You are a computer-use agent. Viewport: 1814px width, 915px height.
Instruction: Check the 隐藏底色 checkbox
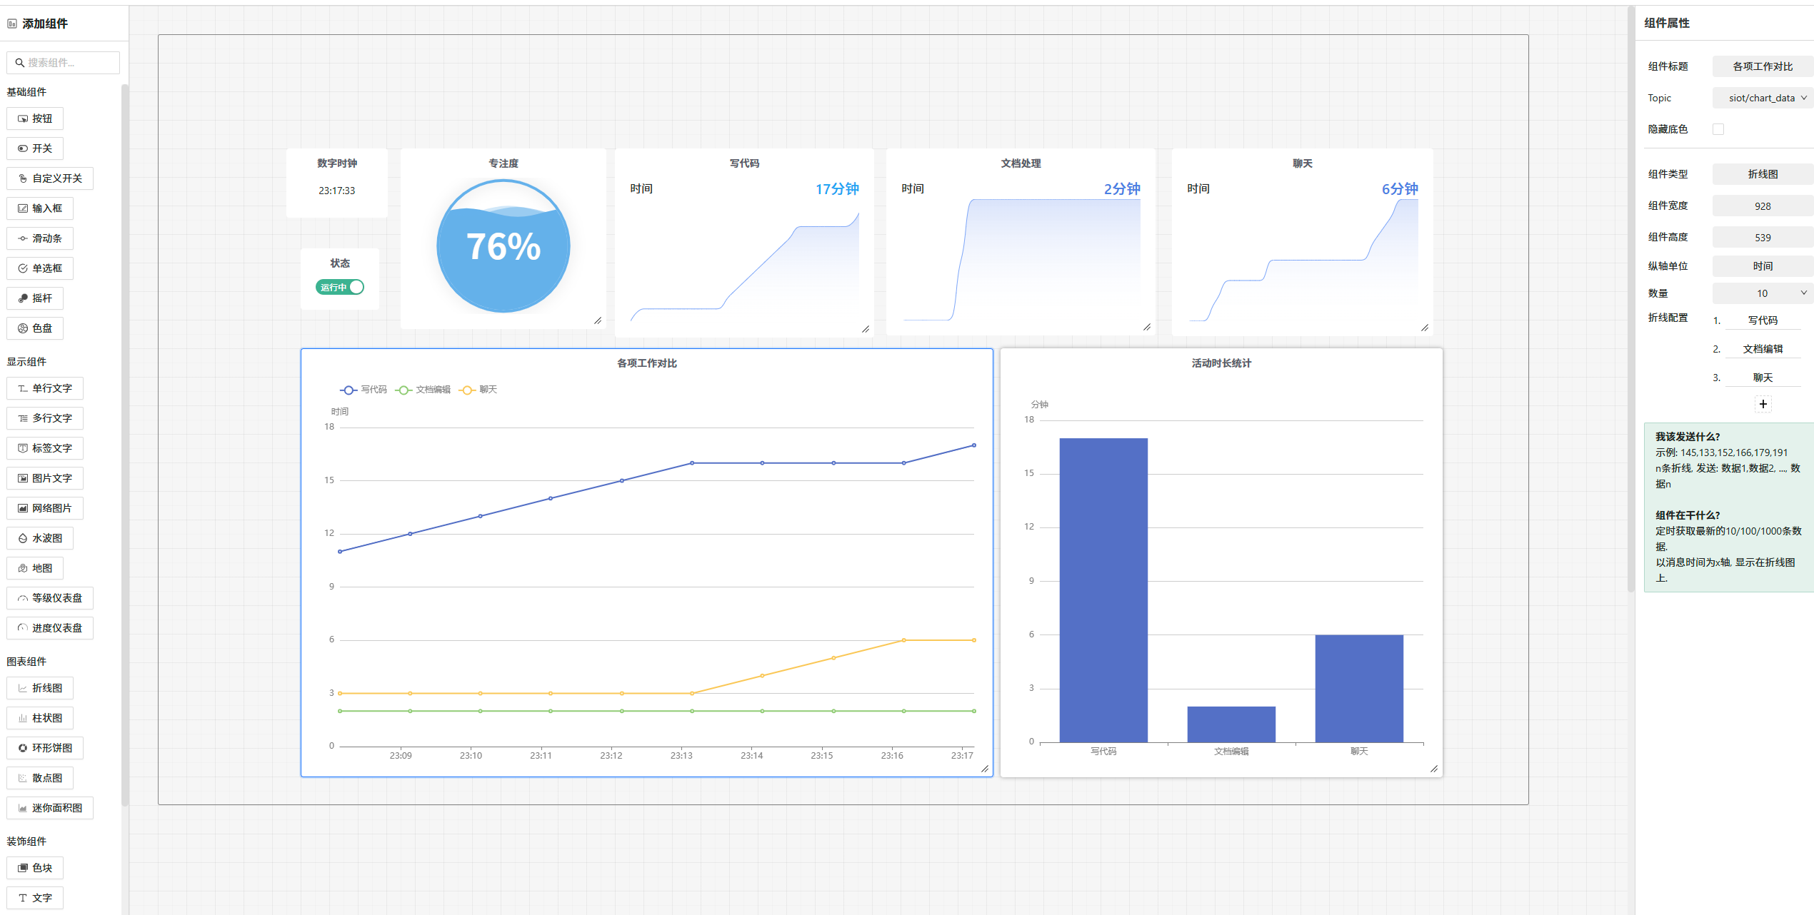click(x=1718, y=129)
